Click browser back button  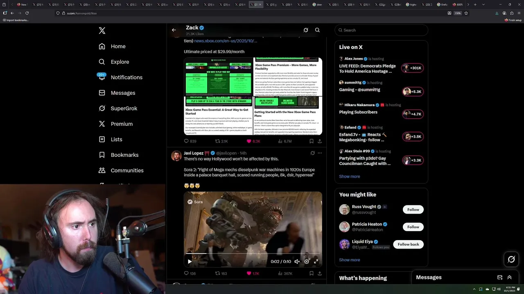12,13
